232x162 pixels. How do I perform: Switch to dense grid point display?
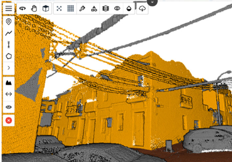(71, 9)
